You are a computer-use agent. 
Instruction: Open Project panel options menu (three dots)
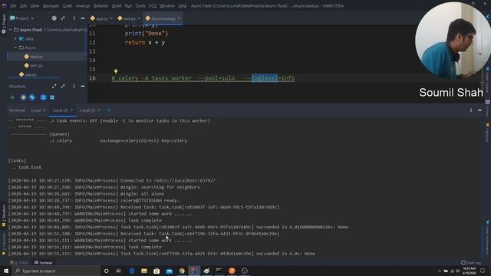pos(74,18)
